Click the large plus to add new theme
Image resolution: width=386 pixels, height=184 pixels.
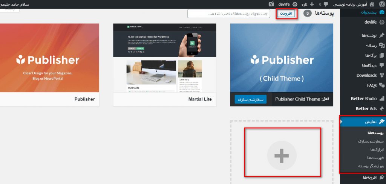(282, 155)
